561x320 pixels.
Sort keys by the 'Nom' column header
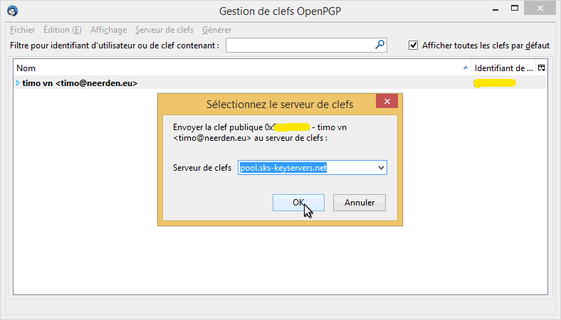(x=242, y=68)
